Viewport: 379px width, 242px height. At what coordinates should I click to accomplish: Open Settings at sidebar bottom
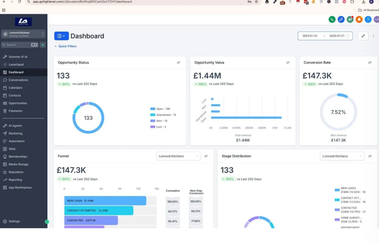coord(14,221)
